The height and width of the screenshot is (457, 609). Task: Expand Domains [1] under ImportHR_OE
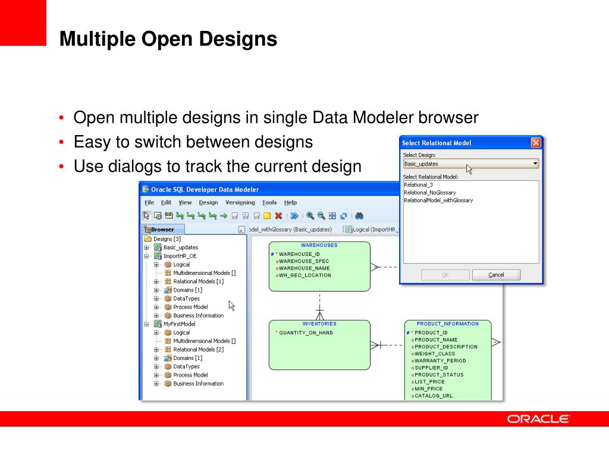click(156, 290)
